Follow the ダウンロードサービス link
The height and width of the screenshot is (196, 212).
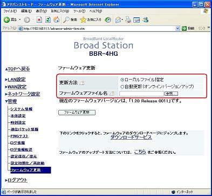(x=131, y=137)
